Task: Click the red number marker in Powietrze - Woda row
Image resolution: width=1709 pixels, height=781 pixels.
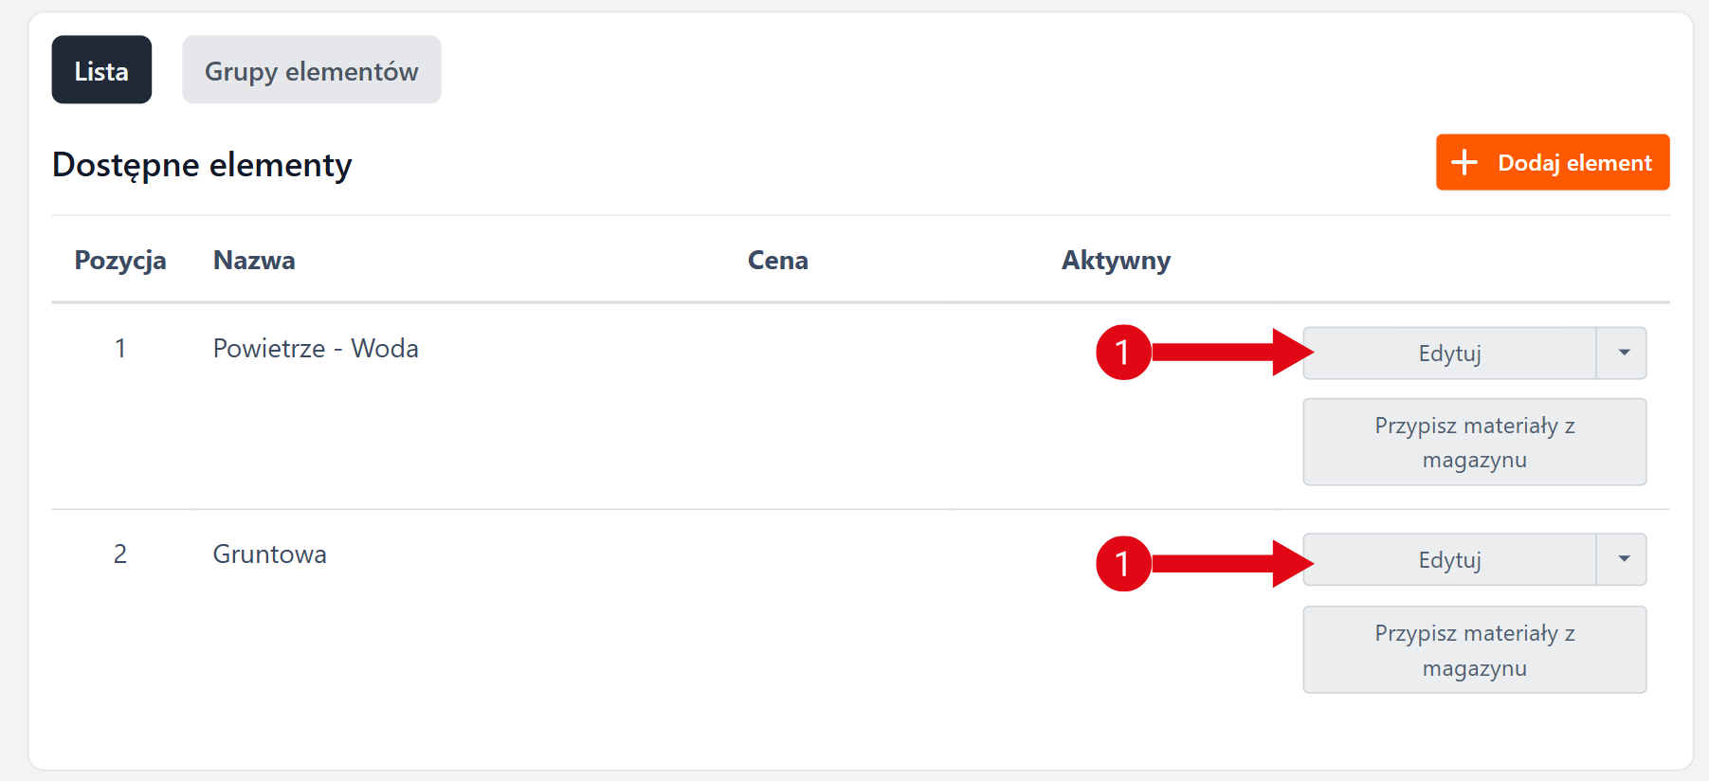Action: pos(1123,353)
